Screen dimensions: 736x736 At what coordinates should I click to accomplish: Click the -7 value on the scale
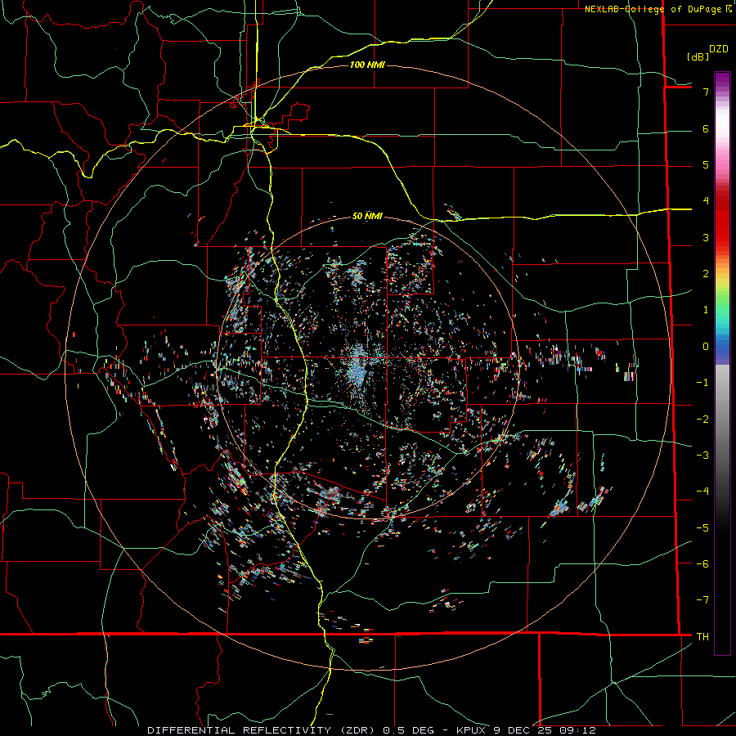coord(702,600)
